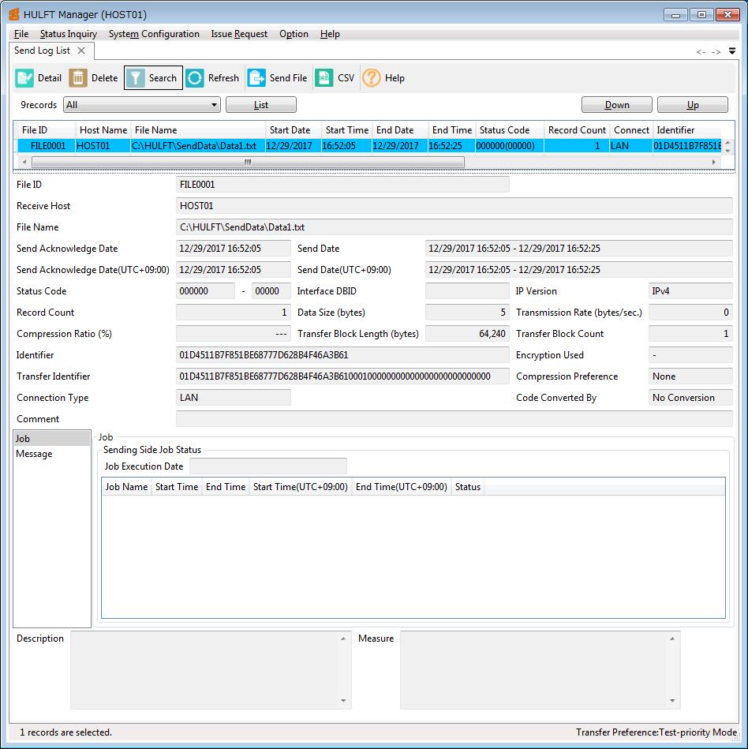
Task: Click the Compression Preference field
Action: pos(690,376)
